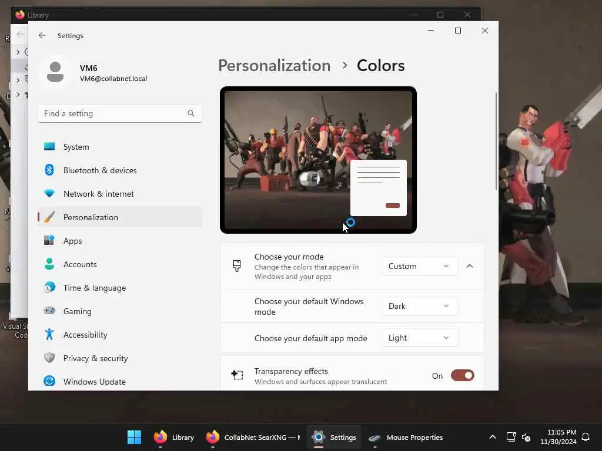Click the Personalization paintbrush icon

[x=49, y=217]
